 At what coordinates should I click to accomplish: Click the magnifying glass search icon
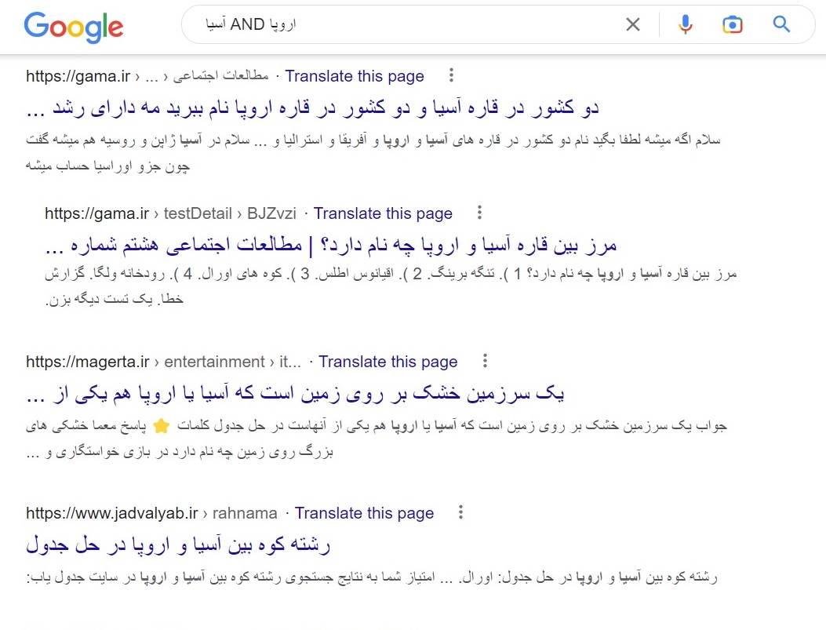coord(781,24)
